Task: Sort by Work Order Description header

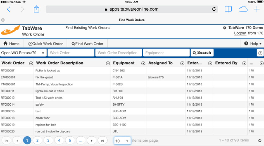Action: [60, 63]
